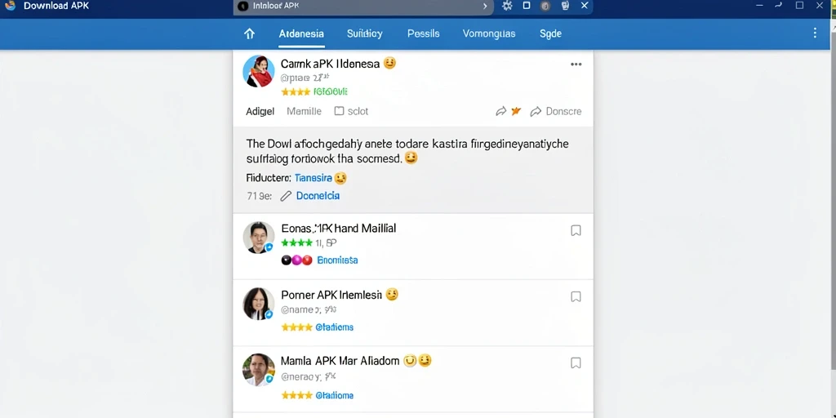The width and height of the screenshot is (836, 418).
Task: Open the settings gear in the top tab strip
Action: pos(507,6)
